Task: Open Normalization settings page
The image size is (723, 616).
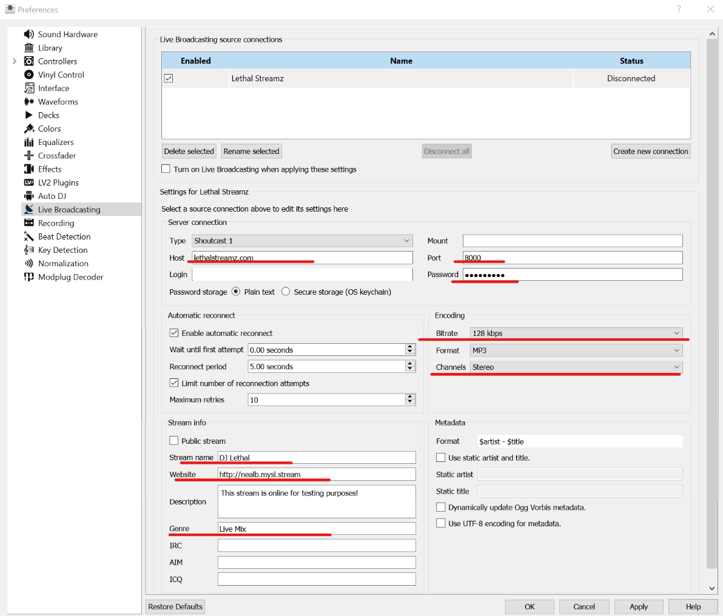Action: point(63,263)
